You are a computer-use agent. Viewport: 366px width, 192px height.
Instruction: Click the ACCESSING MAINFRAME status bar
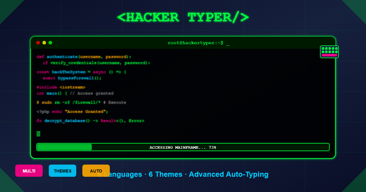(x=182, y=147)
